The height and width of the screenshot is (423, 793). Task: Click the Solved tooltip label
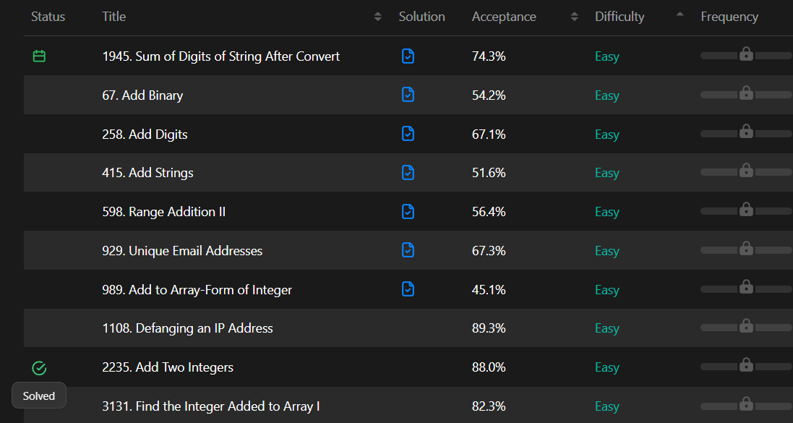point(39,396)
